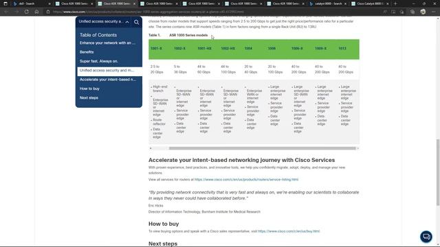Screen dimensions: 440x247
Task: Jump to How to buy in contents
Action: tap(89, 89)
